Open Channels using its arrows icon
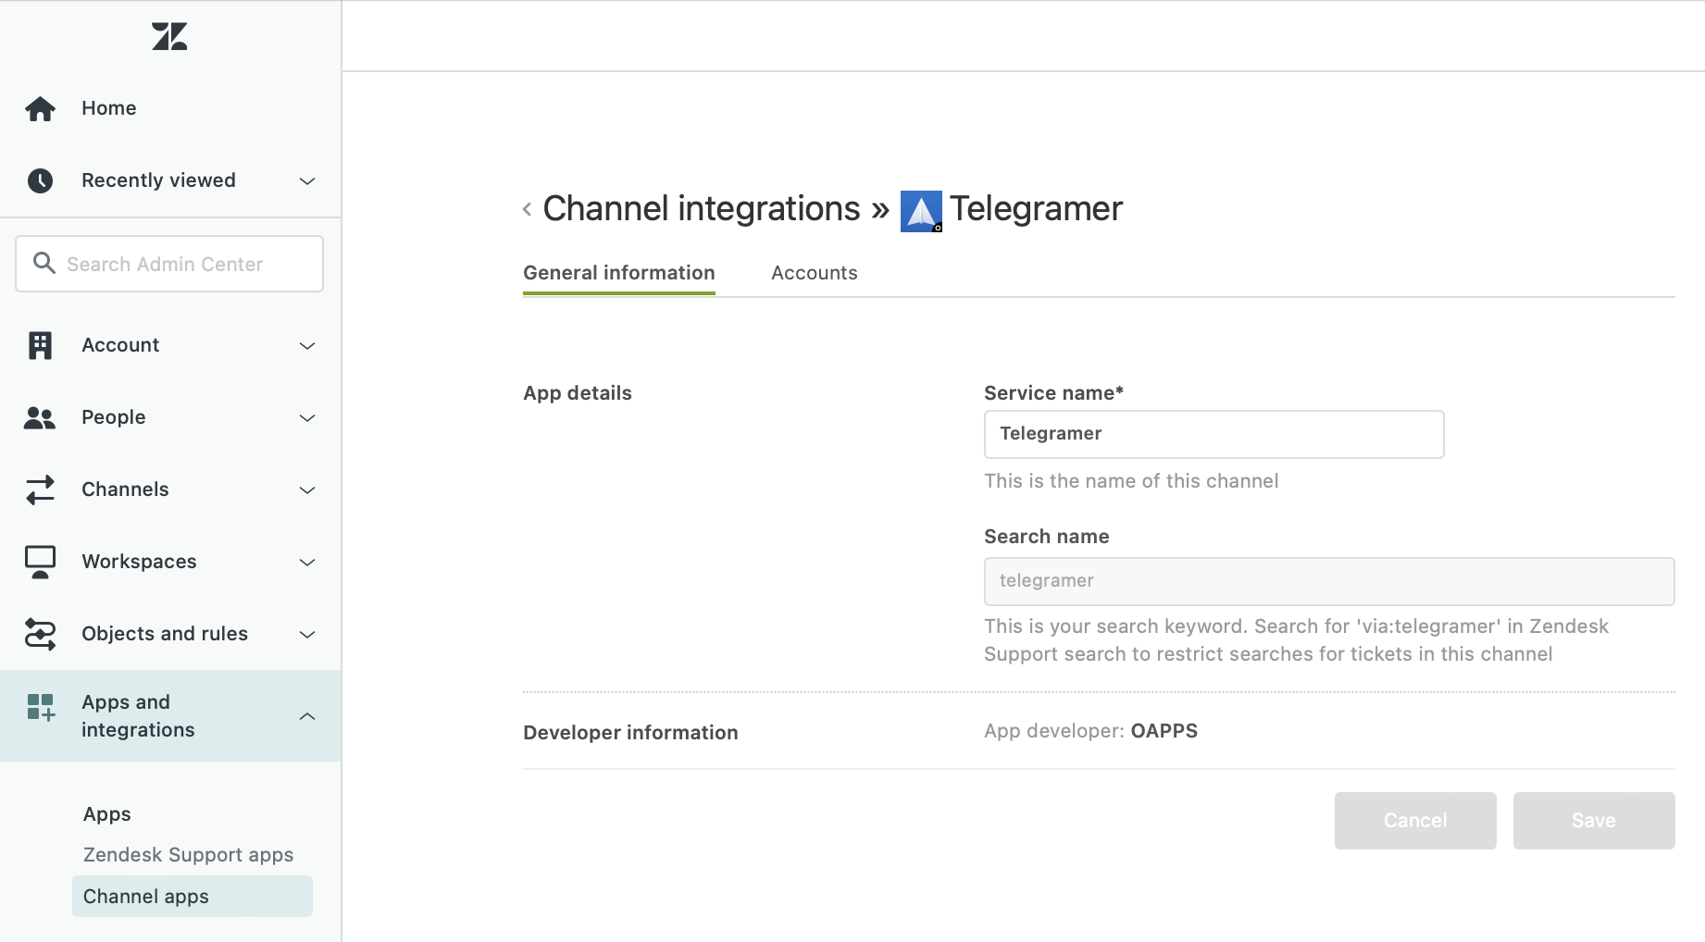 point(41,490)
